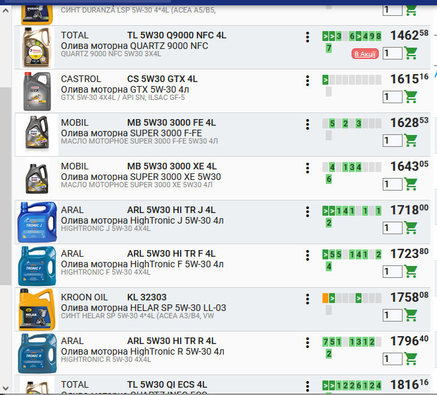The height and width of the screenshot is (395, 437).
Task: Click the red 'В Акції' promo badge
Action: (x=365, y=54)
